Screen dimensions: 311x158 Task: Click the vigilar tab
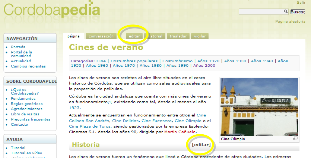[200, 36]
